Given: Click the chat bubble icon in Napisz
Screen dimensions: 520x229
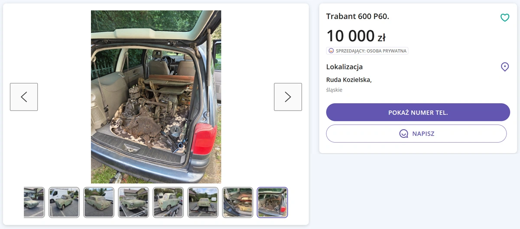Looking at the screenshot, I should click(x=404, y=134).
